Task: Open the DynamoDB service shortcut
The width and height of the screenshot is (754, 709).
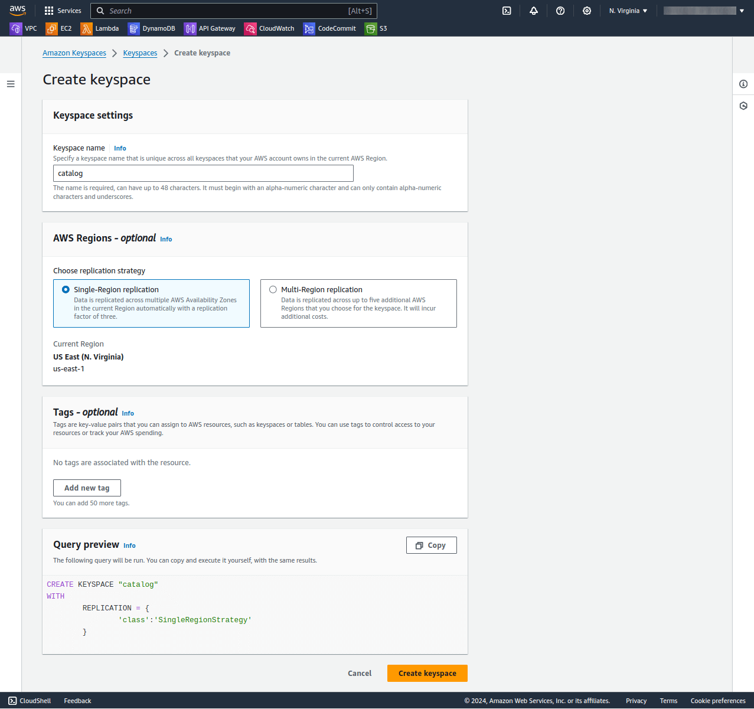Action: click(152, 28)
